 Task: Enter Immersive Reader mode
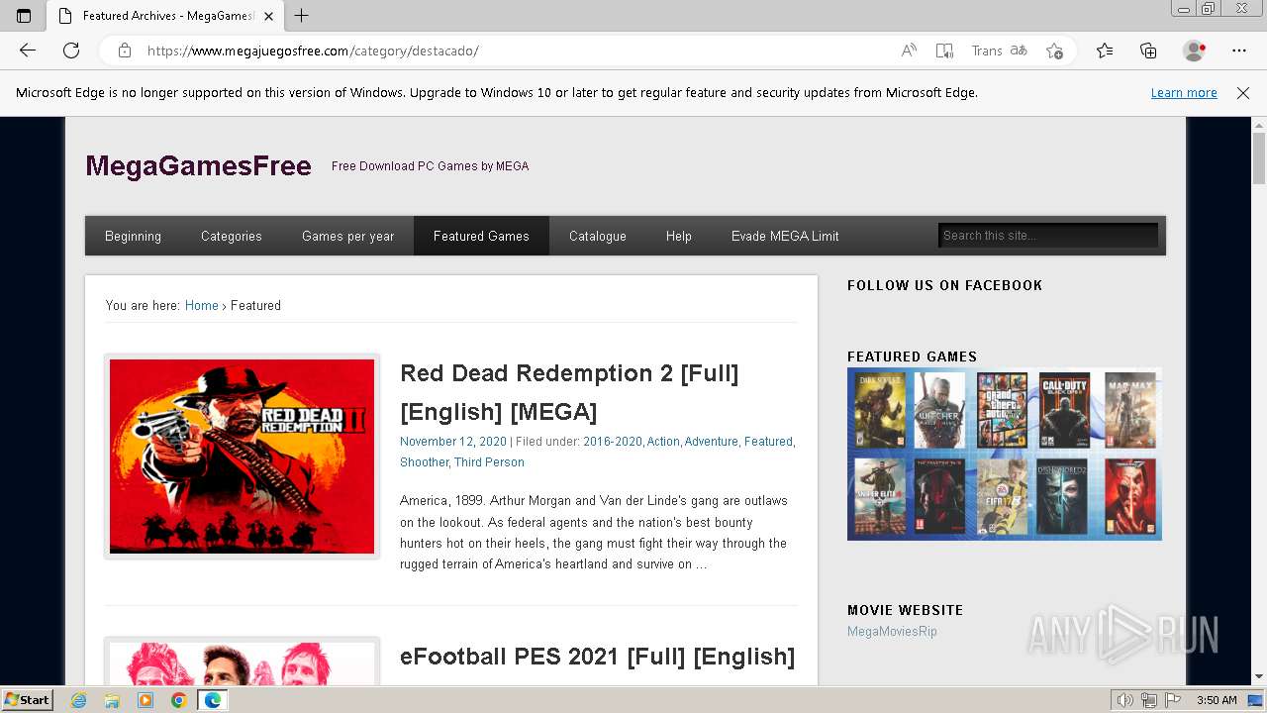point(944,51)
